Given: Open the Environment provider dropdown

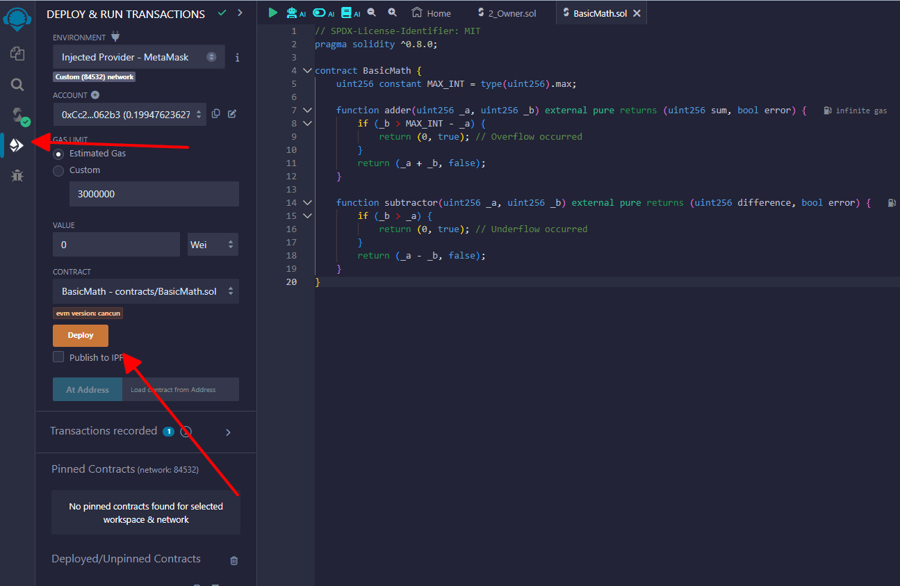Looking at the screenshot, I should tap(139, 57).
